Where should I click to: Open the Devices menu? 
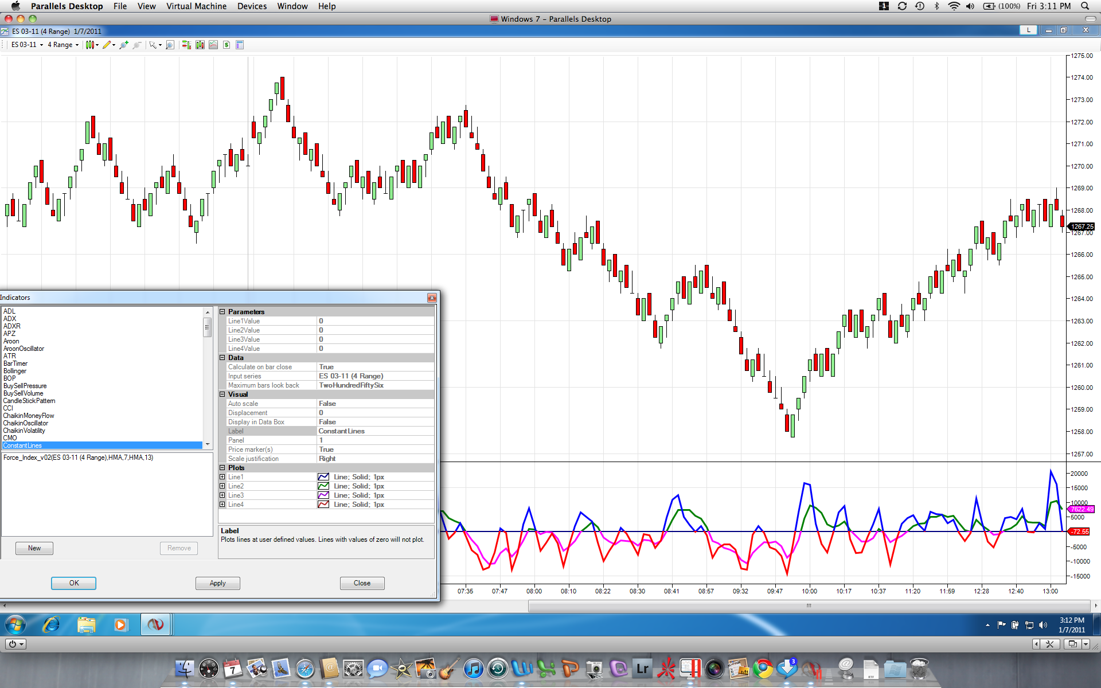click(x=252, y=6)
